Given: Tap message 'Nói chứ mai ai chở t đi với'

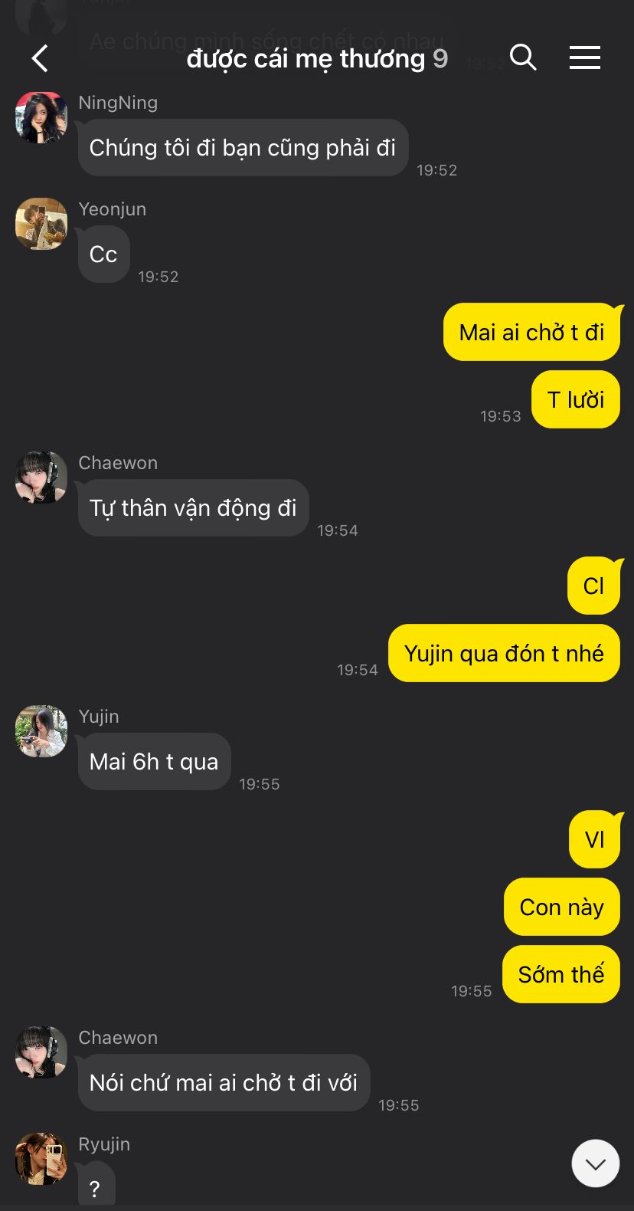Looking at the screenshot, I should (x=224, y=1082).
